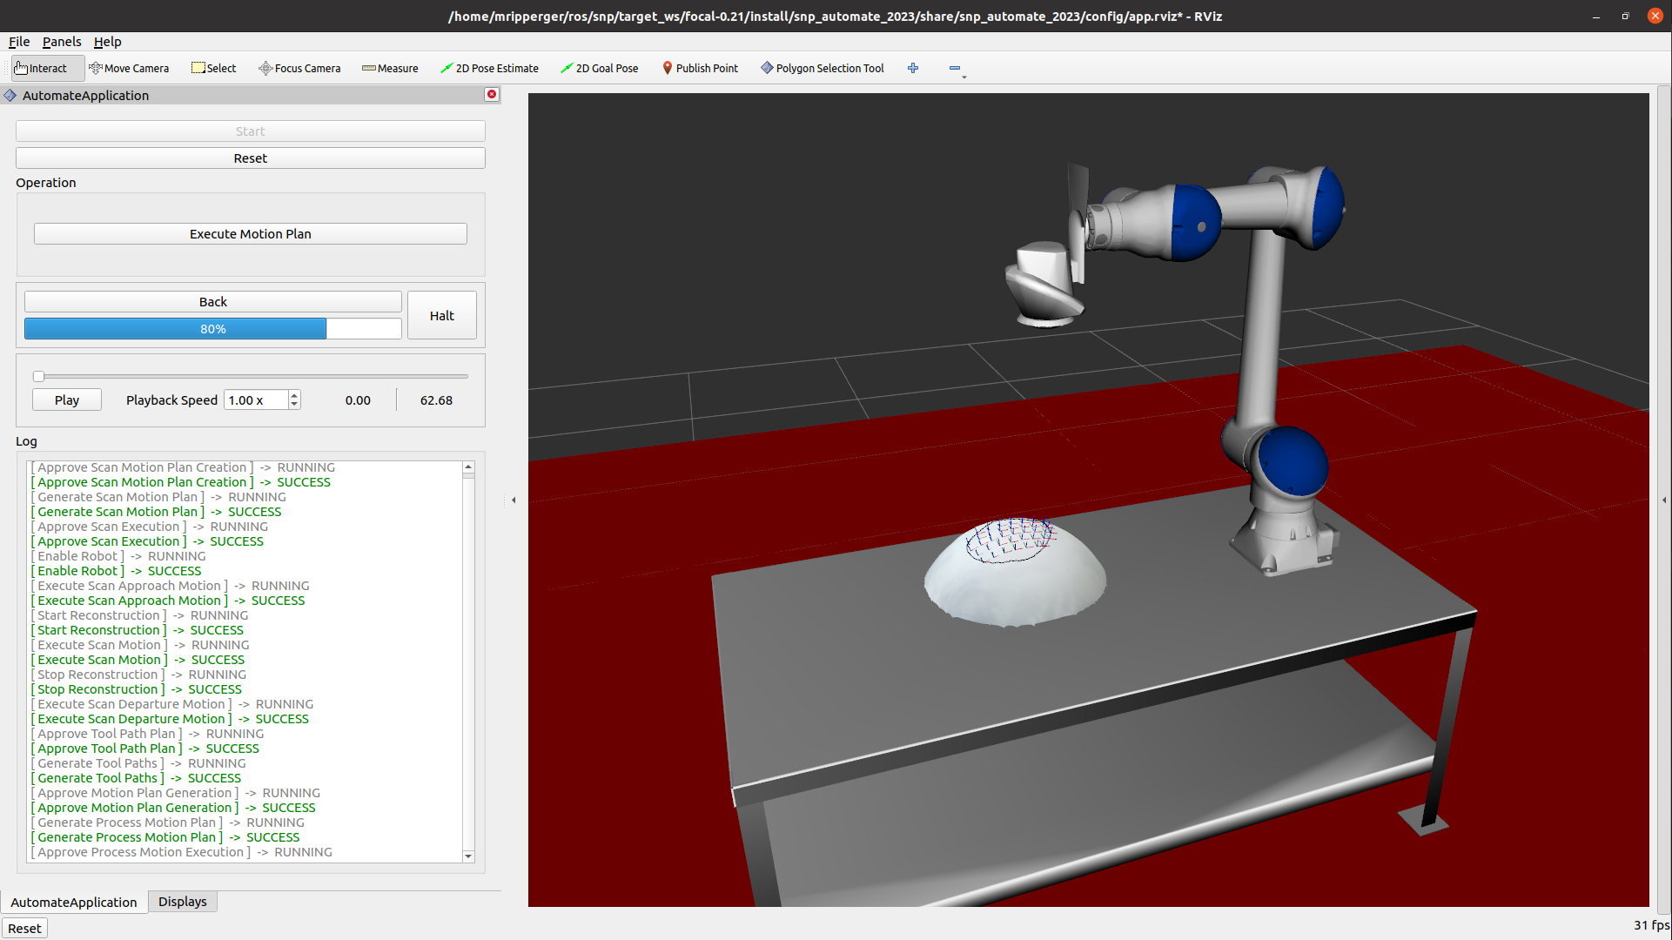1672x940 pixels.
Task: Close the AutomateApplication panel
Action: 492,95
